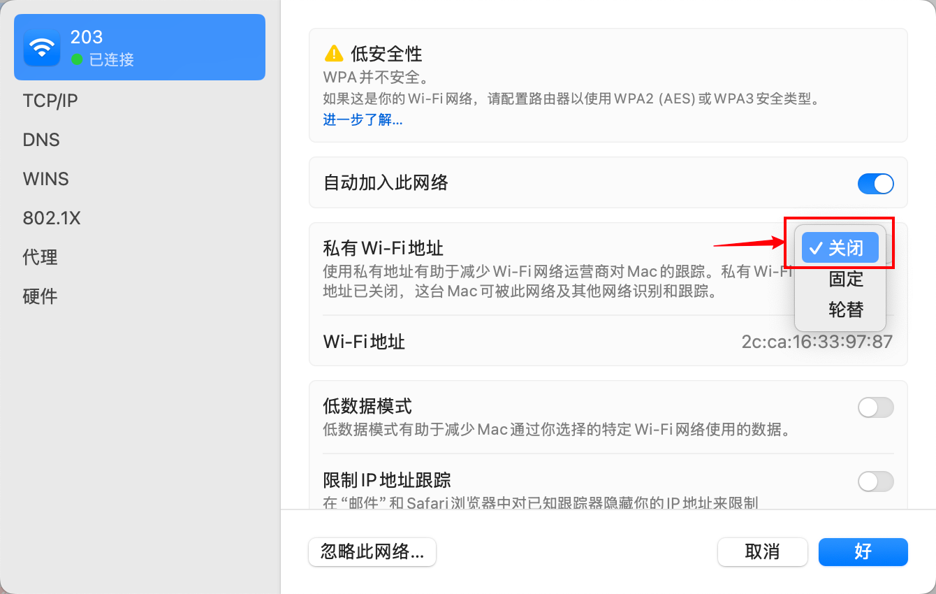Confirm settings with the 好 button

[863, 552]
